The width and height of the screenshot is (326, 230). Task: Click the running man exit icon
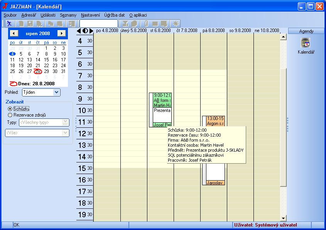click(x=9, y=24)
